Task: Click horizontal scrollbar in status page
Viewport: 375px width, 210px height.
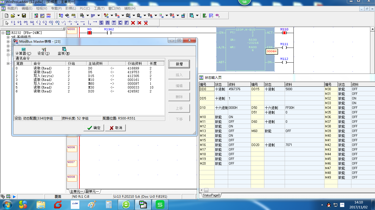Action: point(206,190)
